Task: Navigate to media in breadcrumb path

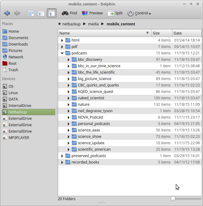Action: pyautogui.click(x=93, y=24)
